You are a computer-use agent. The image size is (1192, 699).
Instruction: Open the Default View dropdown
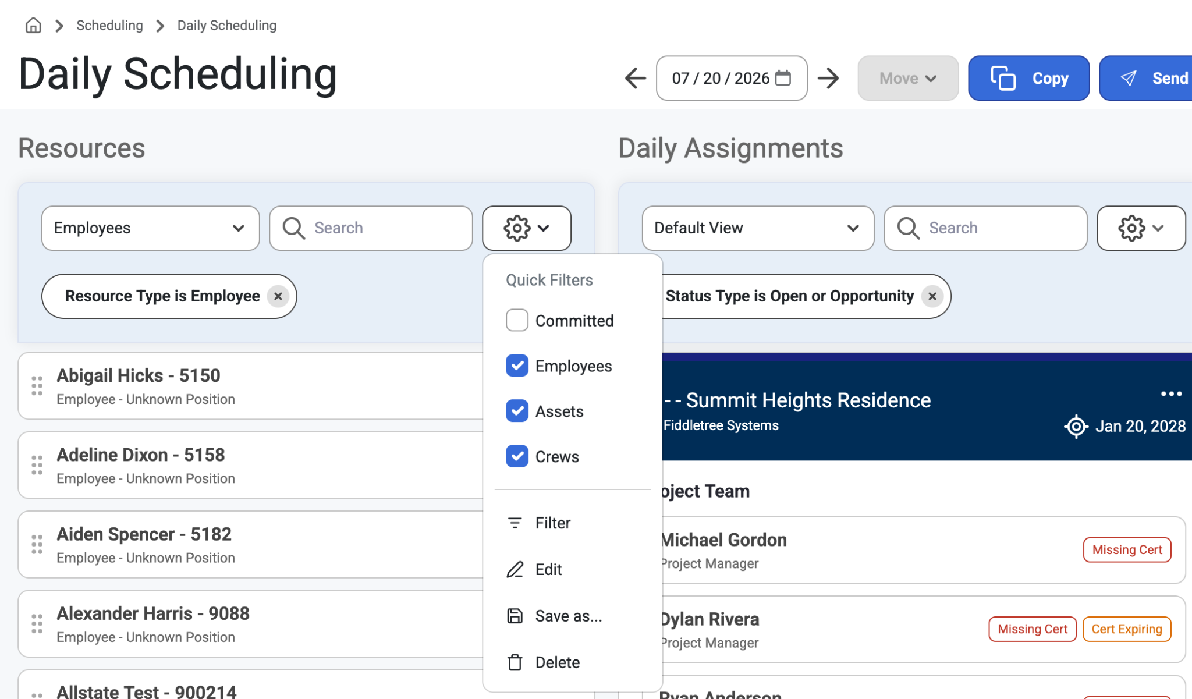coord(758,228)
